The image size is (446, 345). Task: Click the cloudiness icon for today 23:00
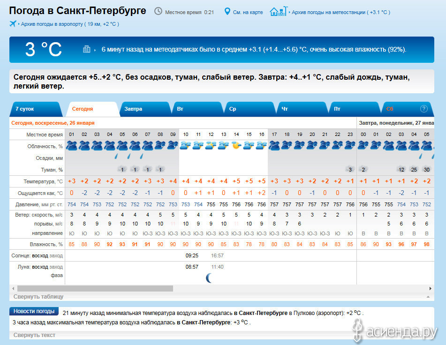pos(350,145)
